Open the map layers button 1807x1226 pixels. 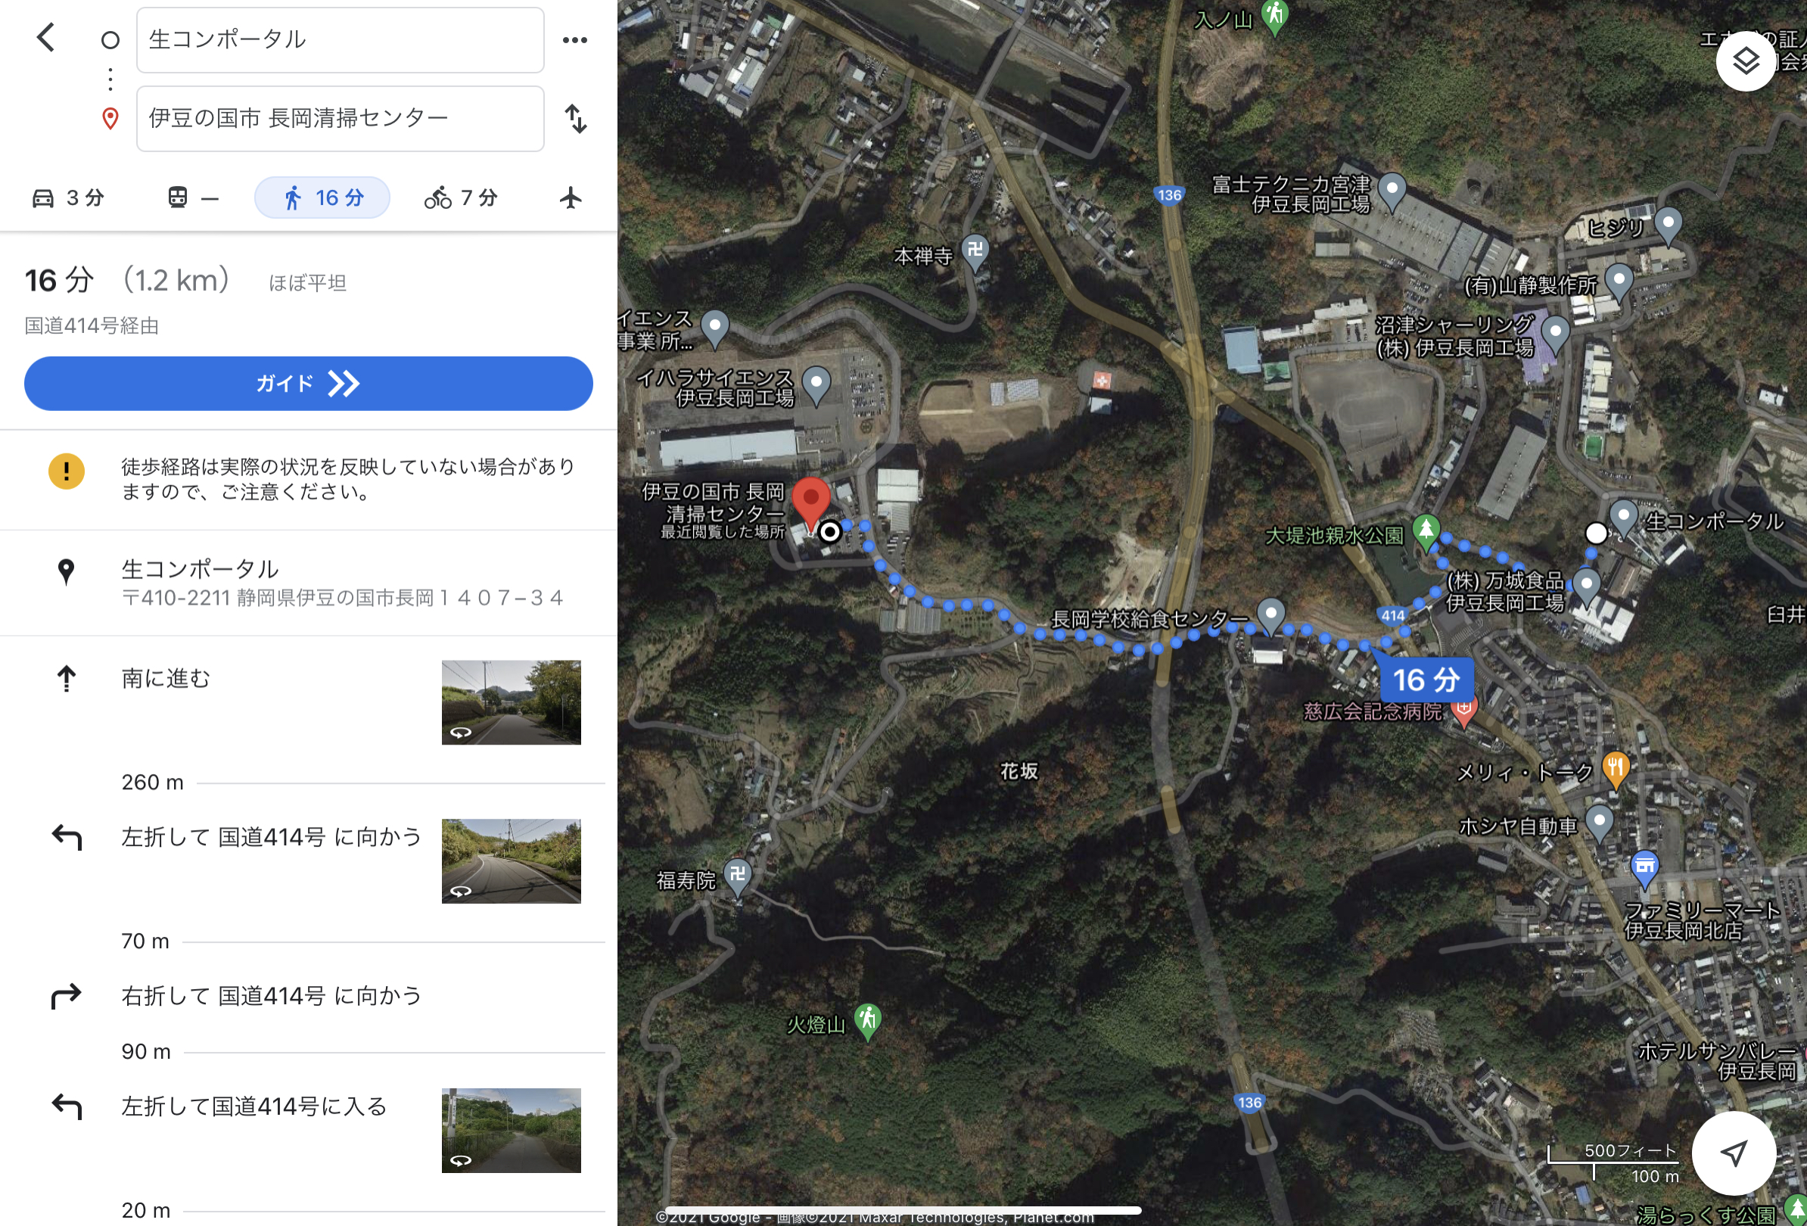tap(1746, 61)
